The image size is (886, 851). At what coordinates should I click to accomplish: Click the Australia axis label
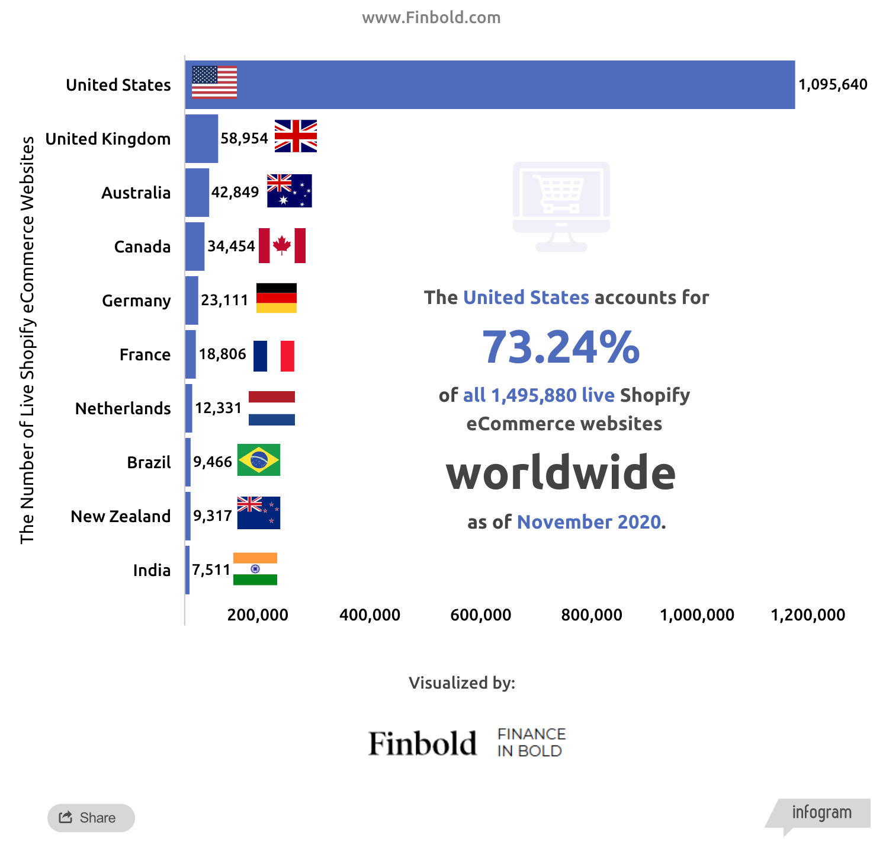136,193
